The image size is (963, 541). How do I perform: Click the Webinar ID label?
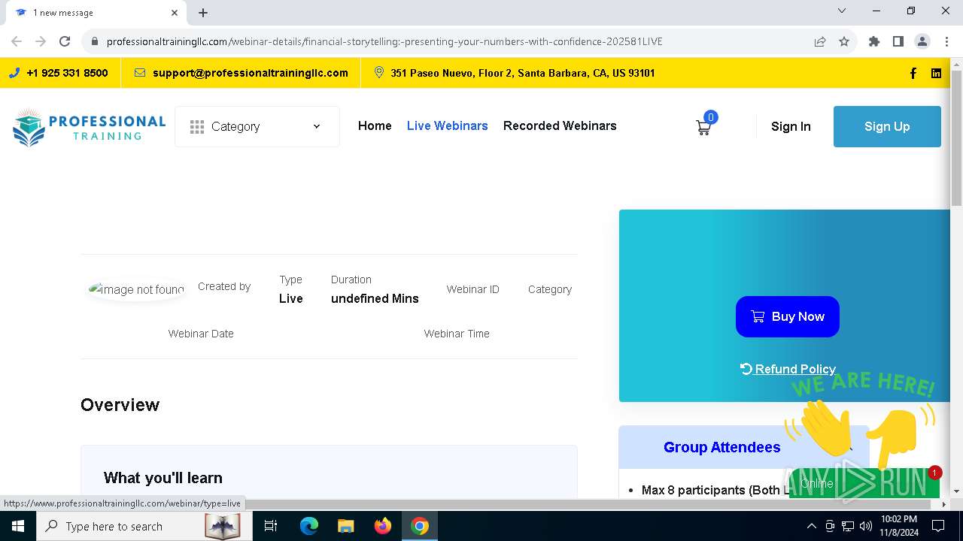(x=473, y=289)
